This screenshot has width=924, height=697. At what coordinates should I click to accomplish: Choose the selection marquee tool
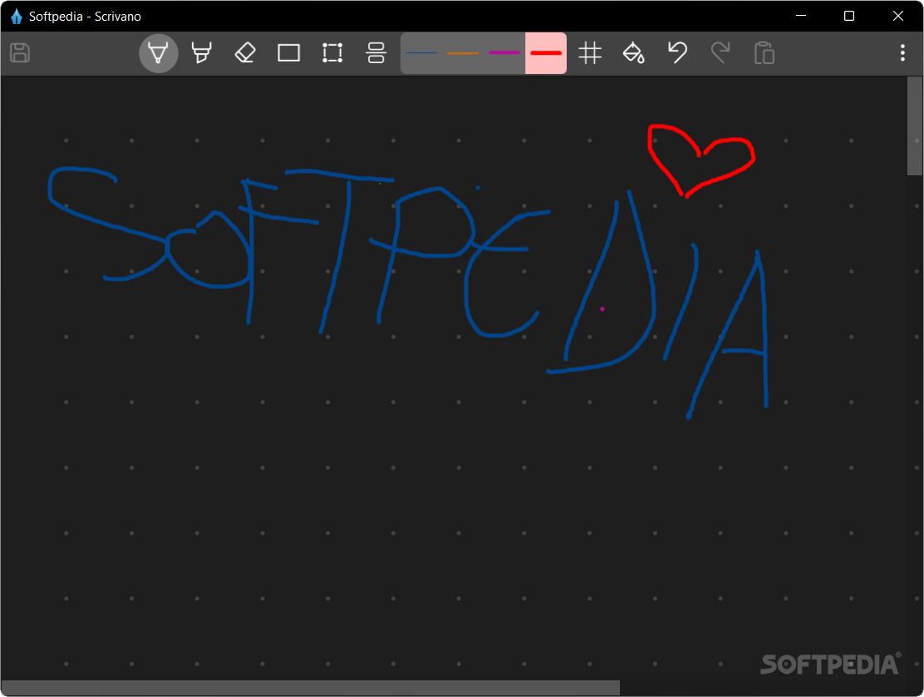332,53
